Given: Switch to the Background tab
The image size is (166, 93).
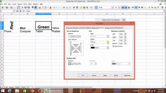Looking at the screenshot, I should tap(109, 28).
